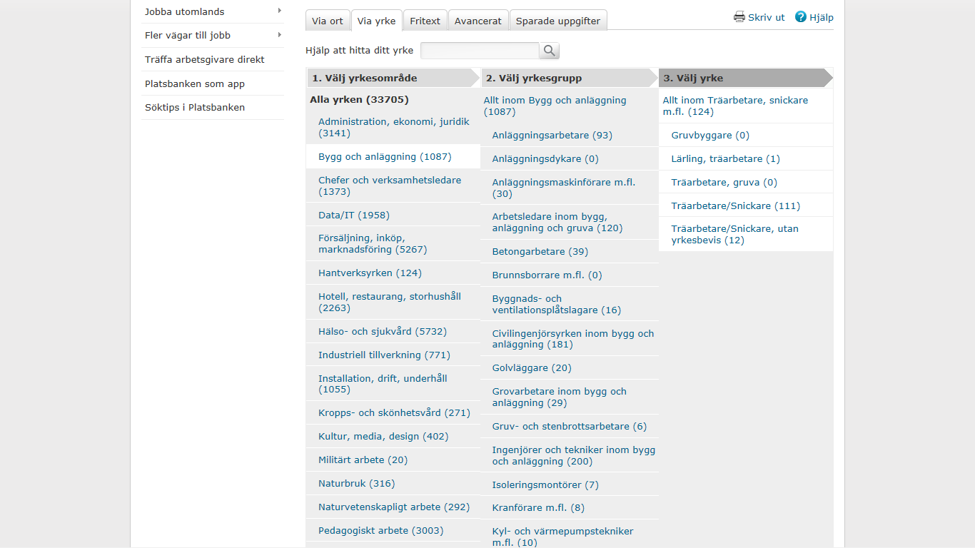Choose Anläggningsdykare (0)
975x548 pixels.
[545, 158]
